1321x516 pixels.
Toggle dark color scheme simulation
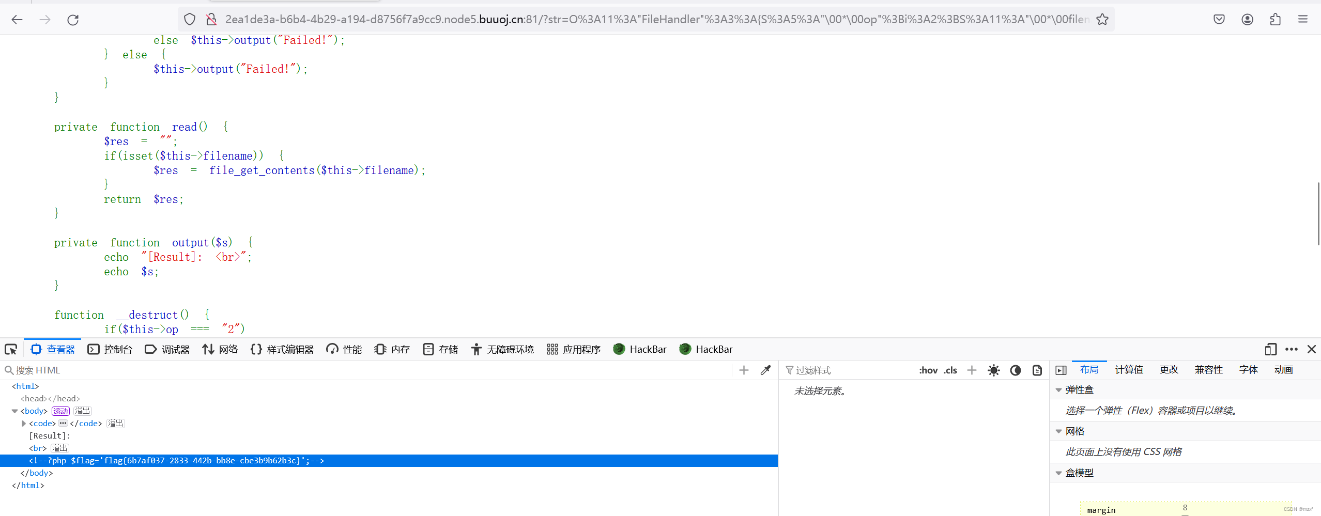coord(1016,370)
